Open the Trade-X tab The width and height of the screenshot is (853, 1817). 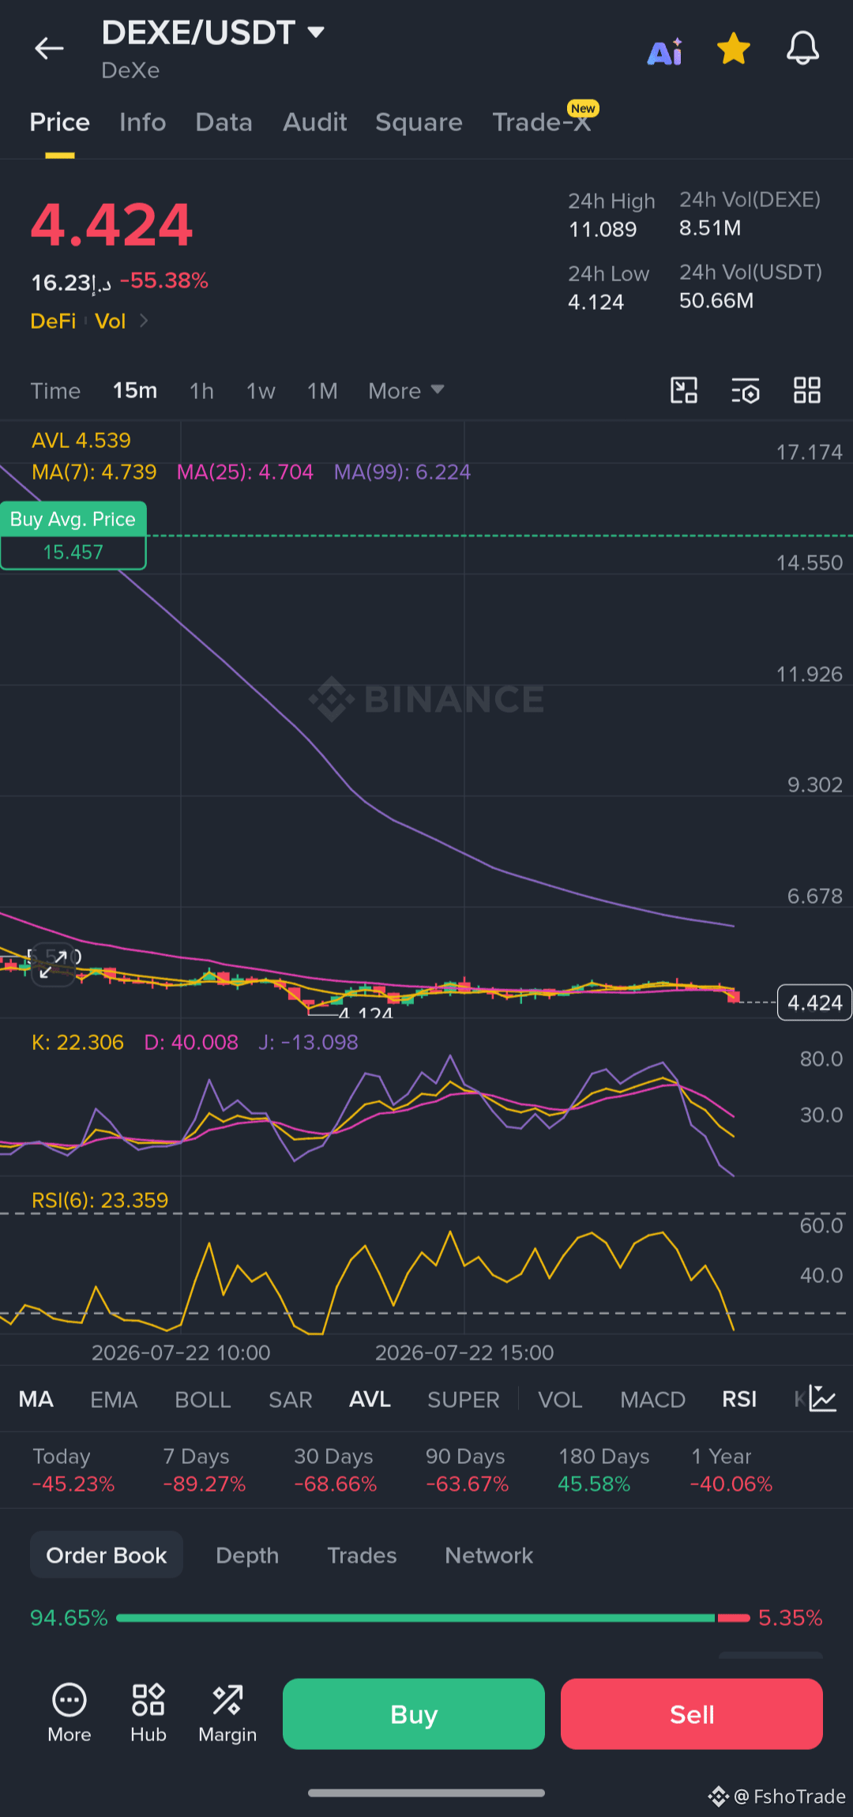point(542,122)
